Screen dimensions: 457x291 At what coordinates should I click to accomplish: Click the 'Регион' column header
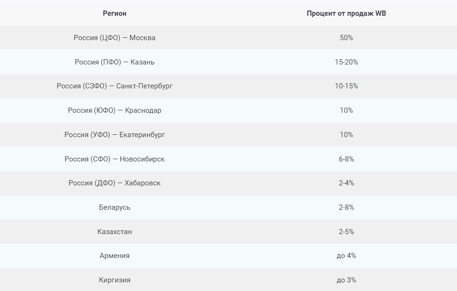click(x=114, y=13)
